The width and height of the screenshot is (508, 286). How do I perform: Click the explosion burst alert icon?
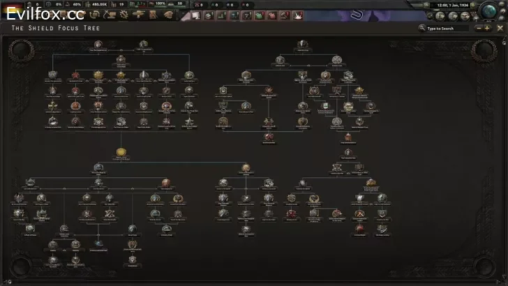pos(297,15)
